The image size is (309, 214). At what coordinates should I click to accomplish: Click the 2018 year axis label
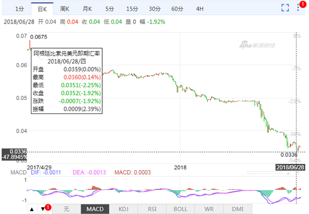[x=180, y=168]
